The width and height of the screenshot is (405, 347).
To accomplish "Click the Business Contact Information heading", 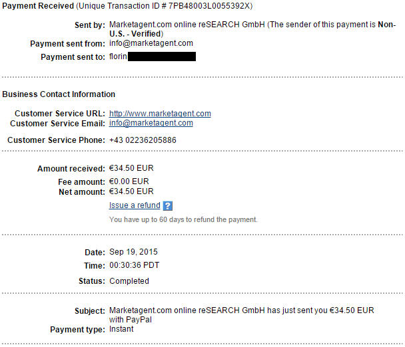I will tap(59, 94).
